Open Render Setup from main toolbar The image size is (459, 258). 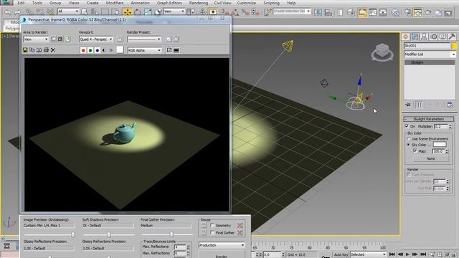click(x=407, y=12)
